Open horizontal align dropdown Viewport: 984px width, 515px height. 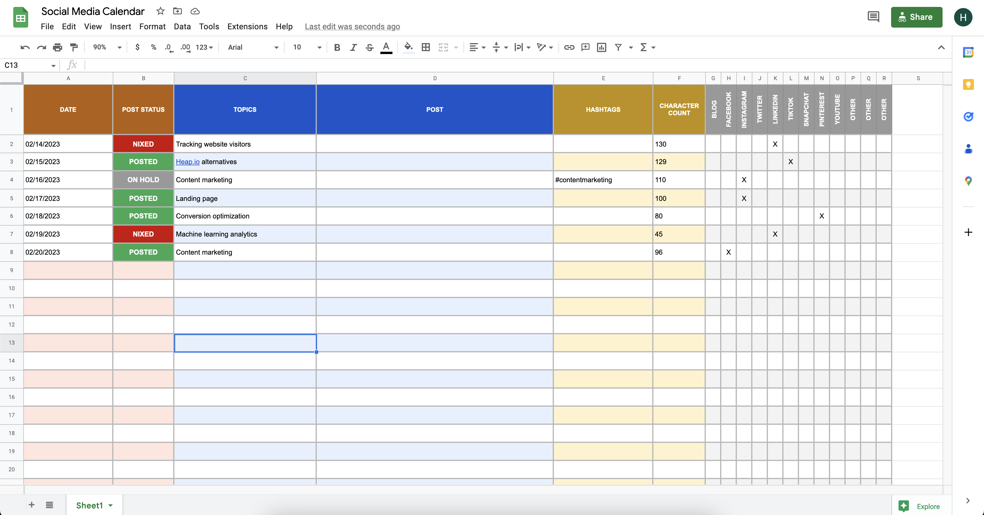(x=477, y=47)
